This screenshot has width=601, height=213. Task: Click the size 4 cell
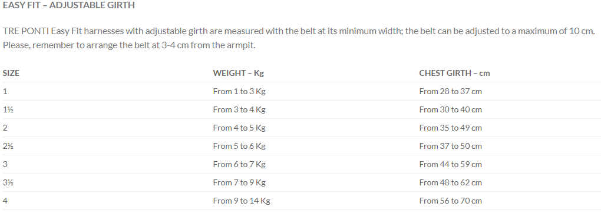pos(5,201)
